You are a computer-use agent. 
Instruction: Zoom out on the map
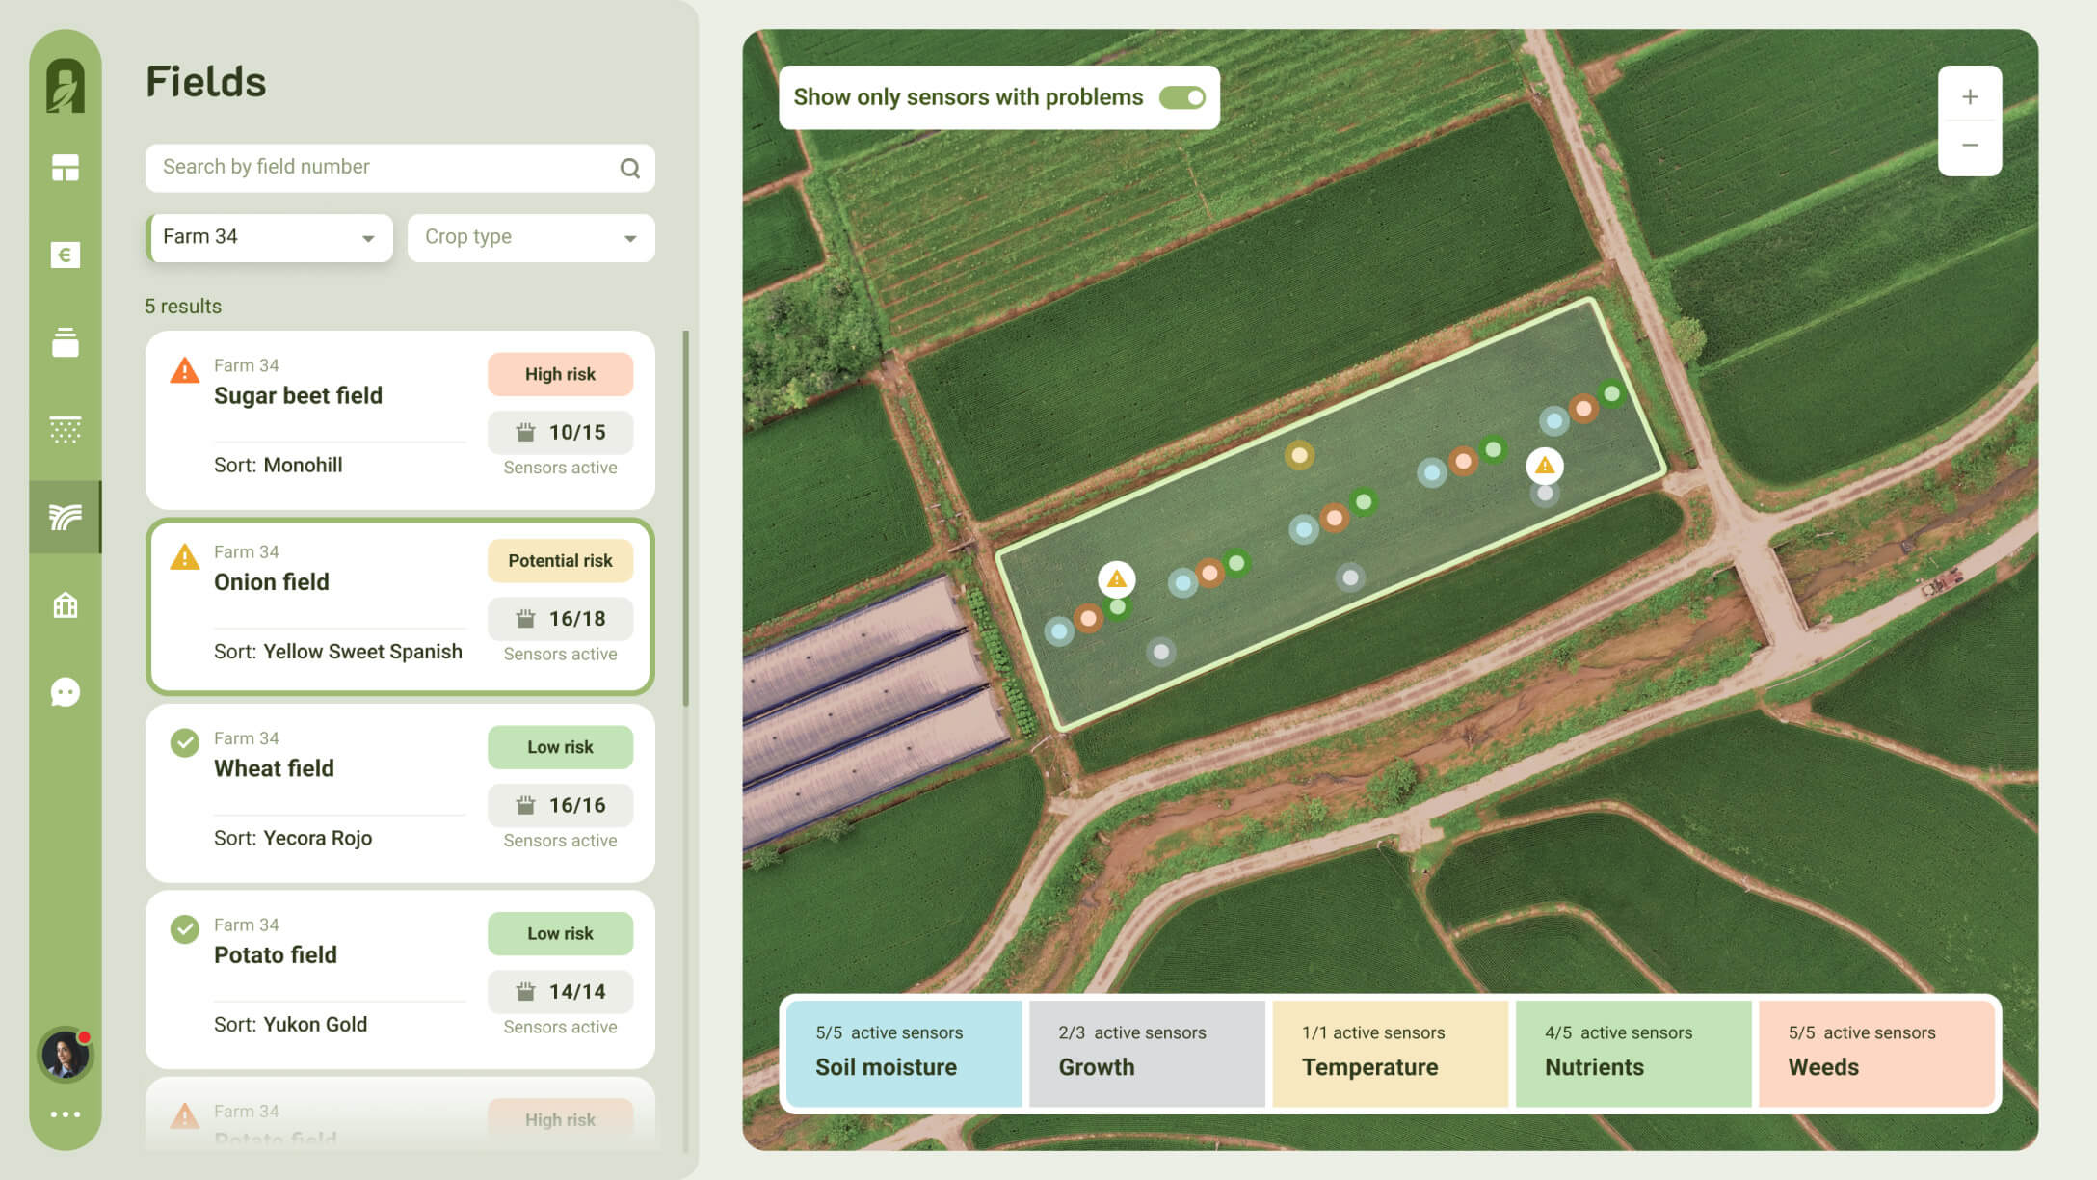tap(1970, 146)
